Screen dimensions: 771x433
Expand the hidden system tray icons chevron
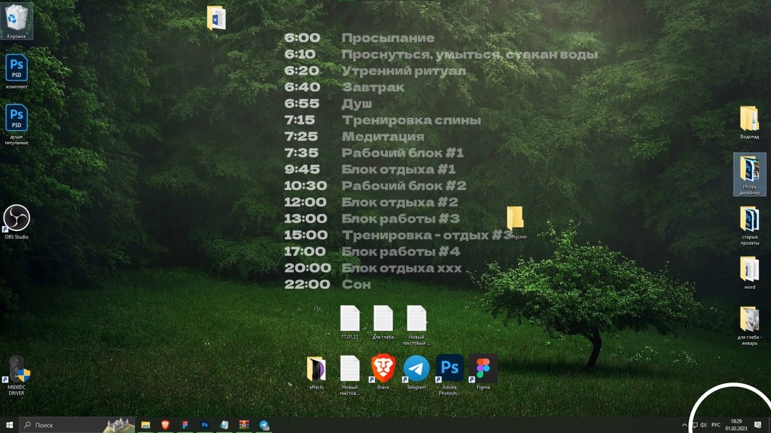click(684, 425)
